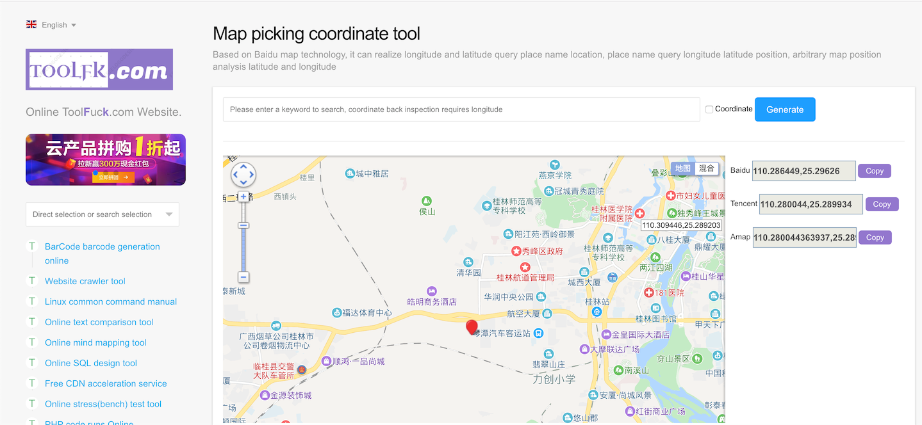Open the Direct selection or search selection dropdown
Image resolution: width=922 pixels, height=425 pixels.
coord(102,214)
